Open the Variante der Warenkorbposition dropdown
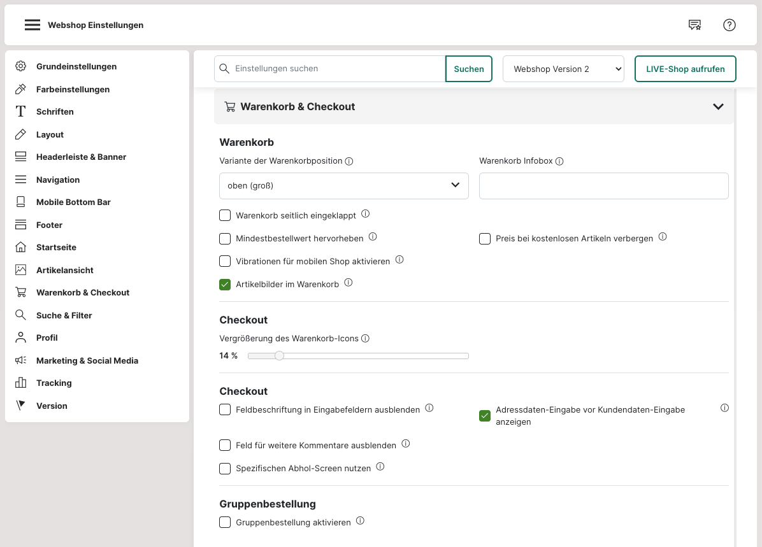 click(343, 185)
